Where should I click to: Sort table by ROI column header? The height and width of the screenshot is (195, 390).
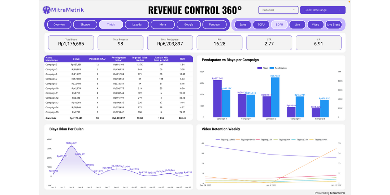(182, 58)
